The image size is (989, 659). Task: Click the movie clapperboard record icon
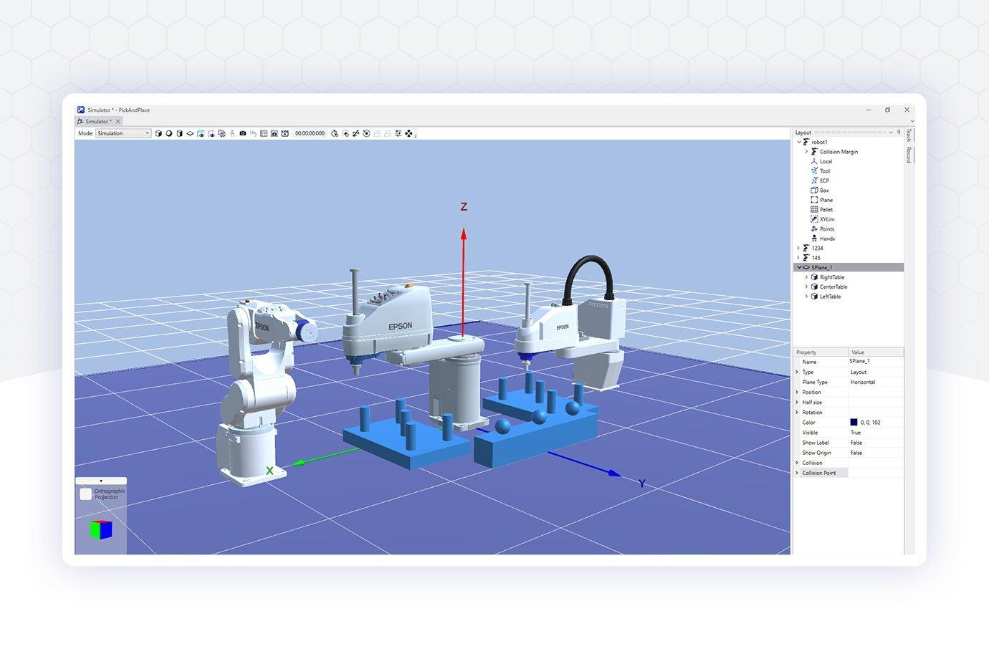(x=285, y=133)
